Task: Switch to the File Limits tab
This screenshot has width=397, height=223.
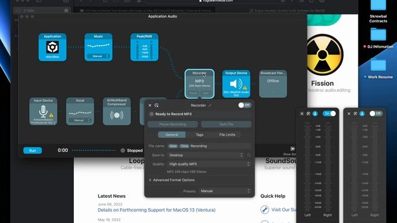Action: [x=227, y=135]
